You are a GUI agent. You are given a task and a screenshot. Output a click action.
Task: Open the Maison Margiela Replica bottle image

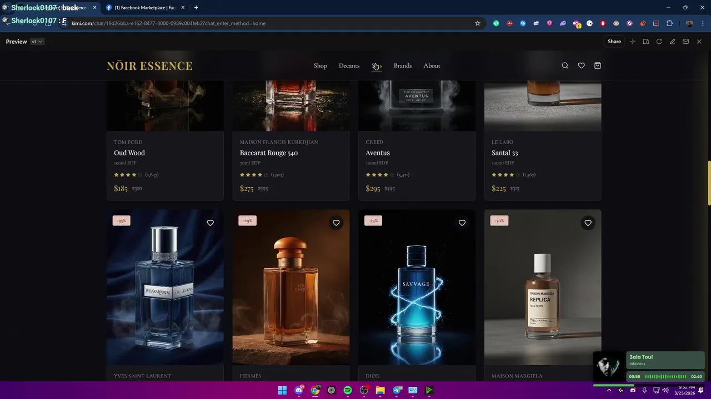pyautogui.click(x=543, y=287)
